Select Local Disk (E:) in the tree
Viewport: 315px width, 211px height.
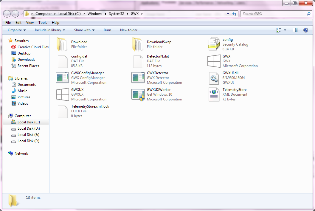point(25,135)
